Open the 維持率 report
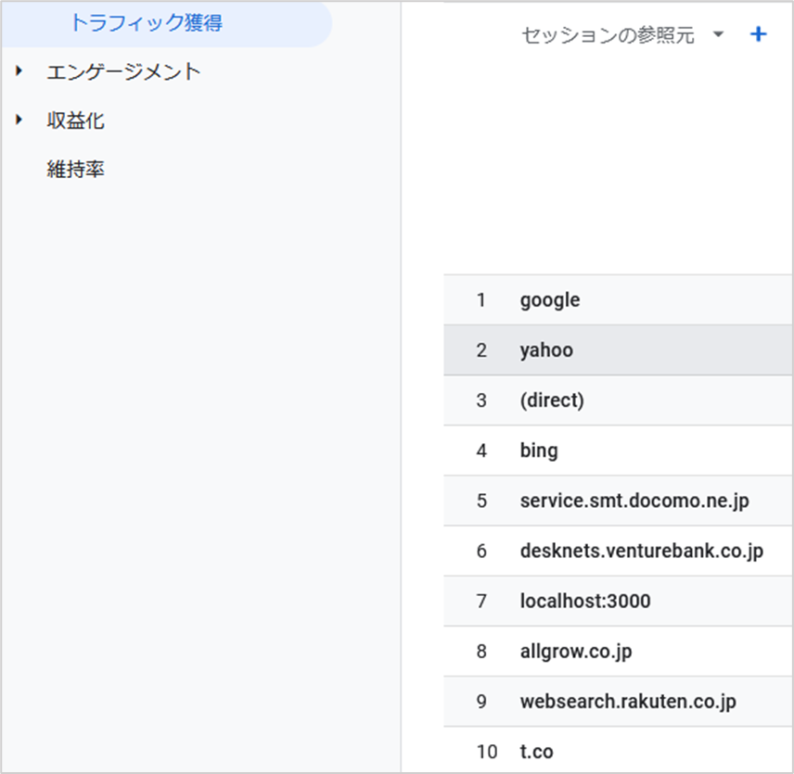This screenshot has width=794, height=774. [75, 169]
